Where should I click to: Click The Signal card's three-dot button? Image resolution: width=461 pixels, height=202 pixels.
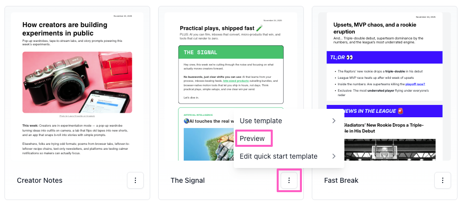[x=289, y=181]
